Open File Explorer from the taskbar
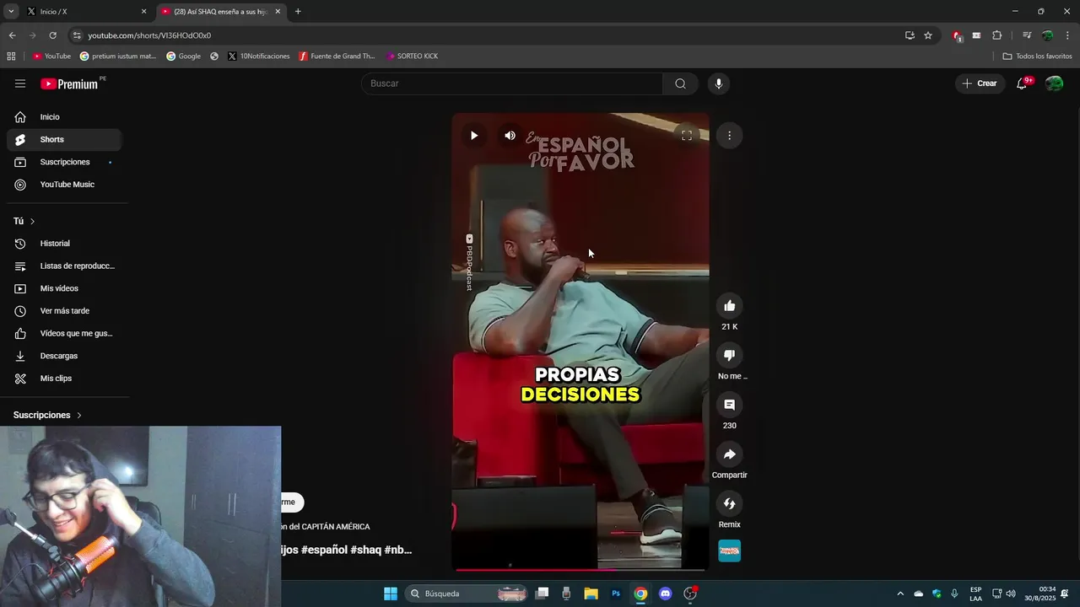Viewport: 1080px width, 607px height. tap(591, 594)
